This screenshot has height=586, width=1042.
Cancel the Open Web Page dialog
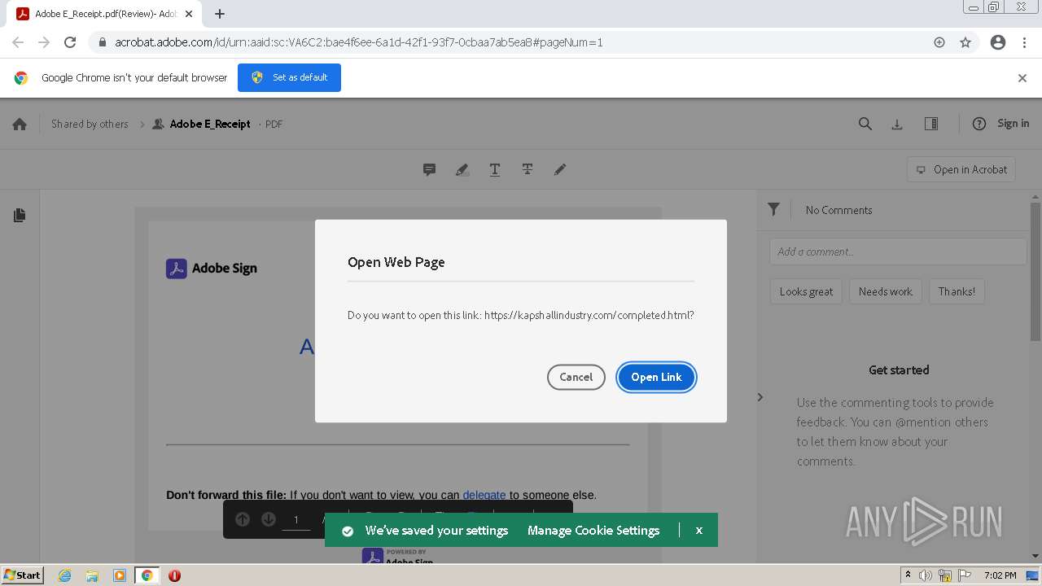(576, 377)
